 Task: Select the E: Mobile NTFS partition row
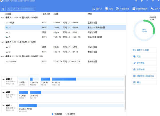tap(66, 62)
